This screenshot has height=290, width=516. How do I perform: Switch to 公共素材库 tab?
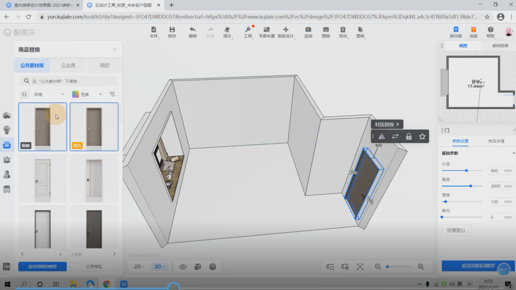click(x=32, y=65)
